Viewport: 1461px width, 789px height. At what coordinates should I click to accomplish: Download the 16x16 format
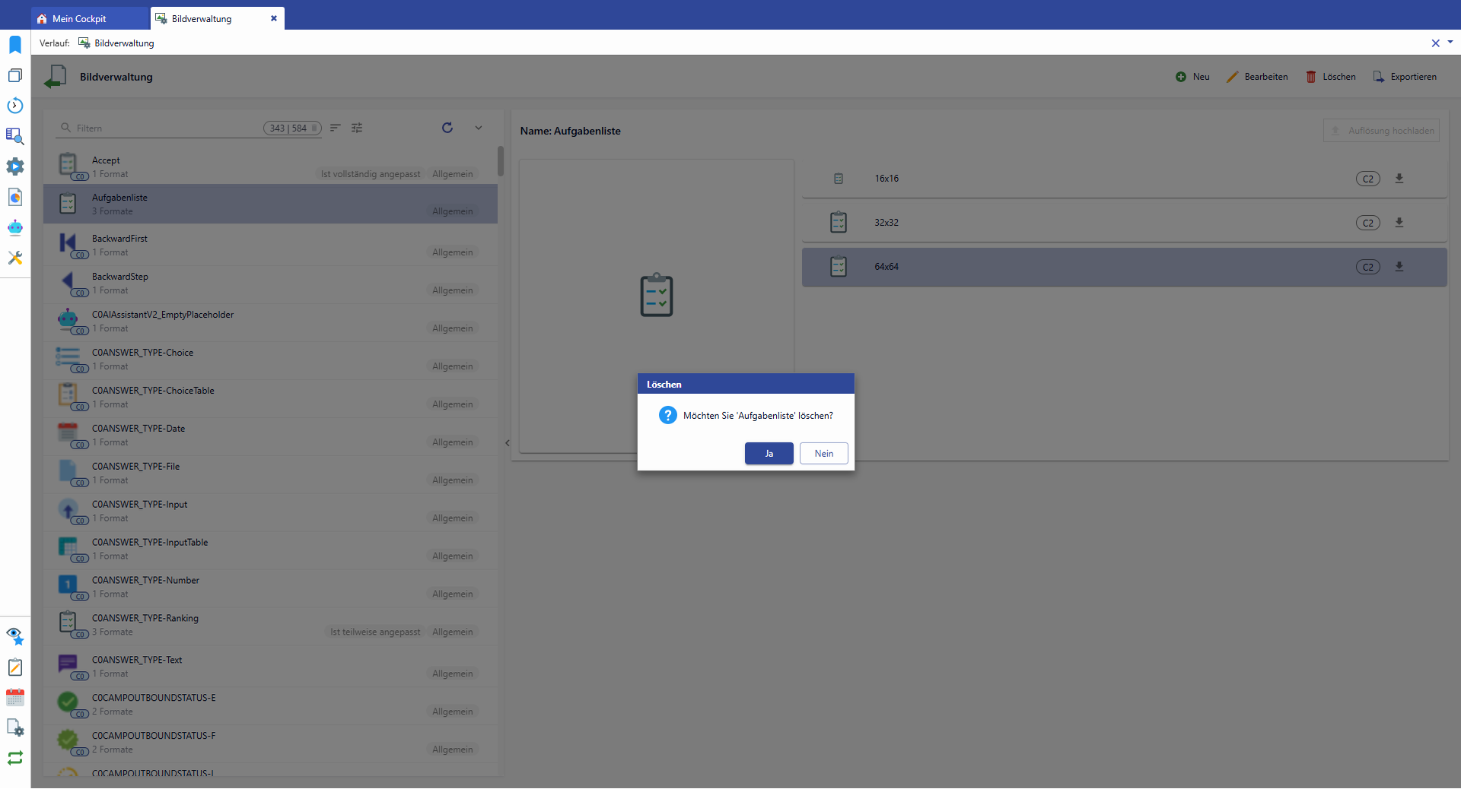tap(1399, 179)
